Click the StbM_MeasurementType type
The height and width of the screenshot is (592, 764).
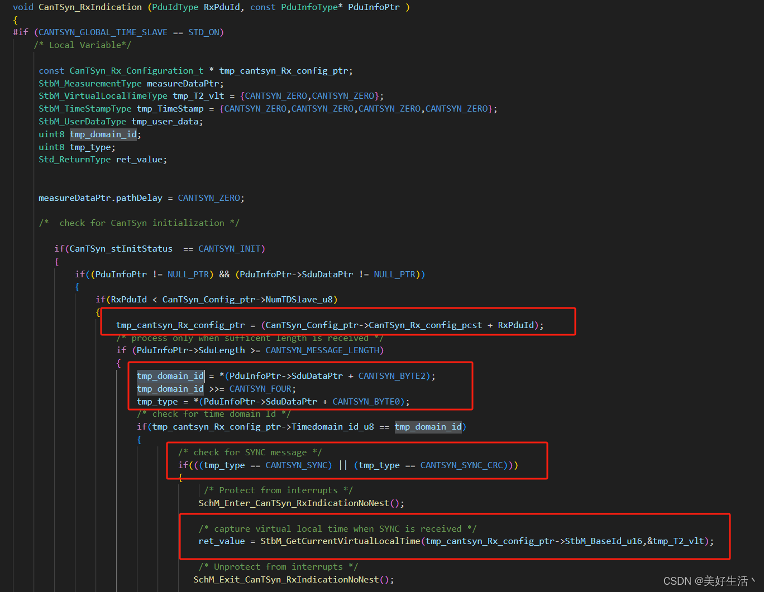(90, 83)
